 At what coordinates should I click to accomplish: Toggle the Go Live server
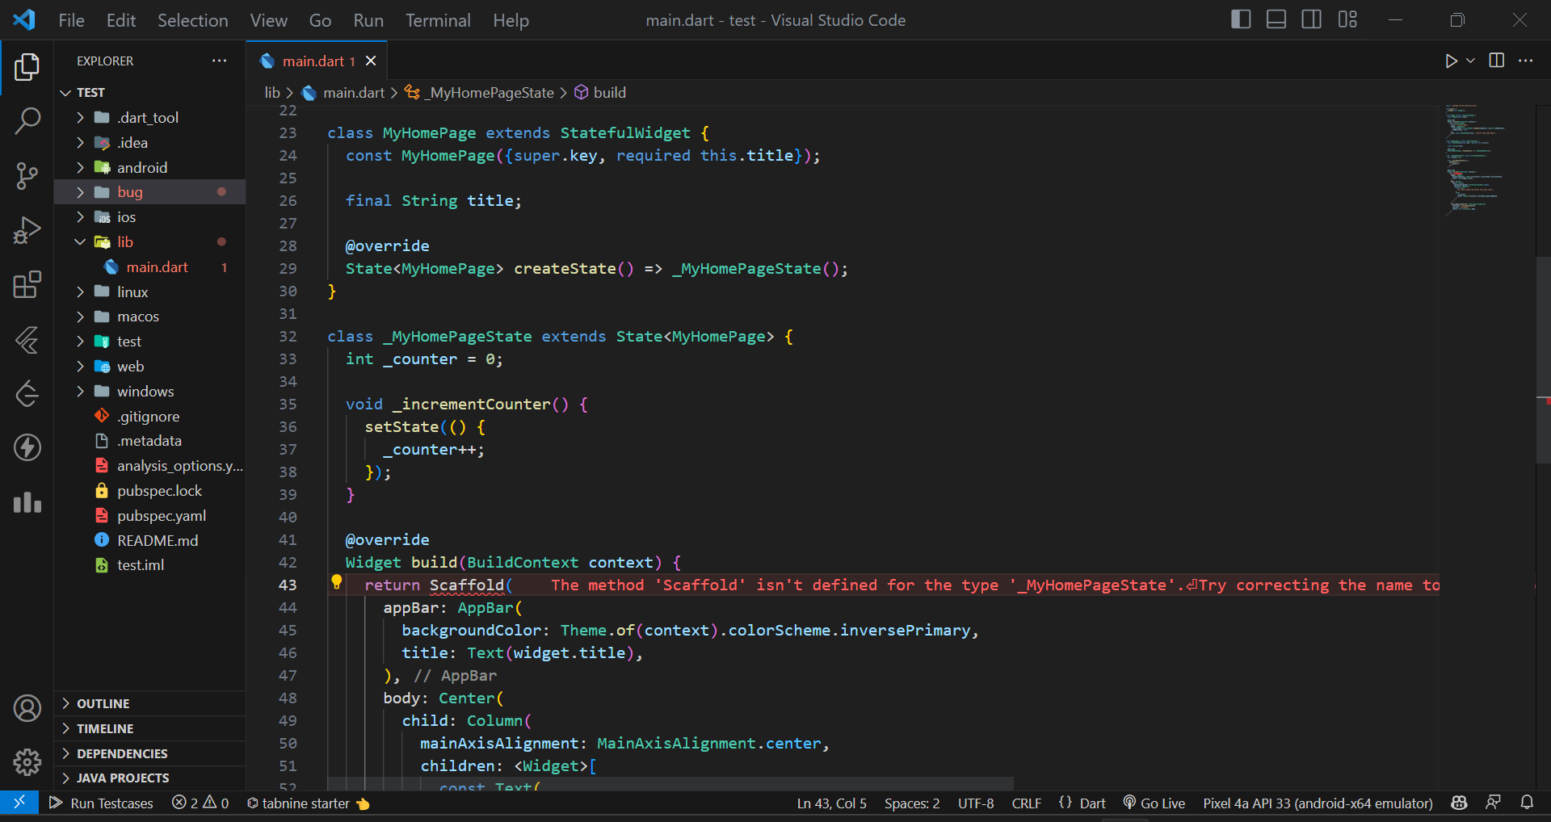(x=1154, y=803)
